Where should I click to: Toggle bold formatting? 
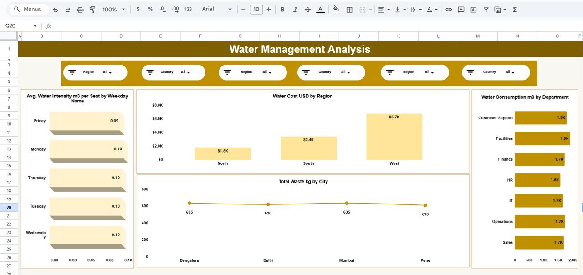pyautogui.click(x=282, y=9)
